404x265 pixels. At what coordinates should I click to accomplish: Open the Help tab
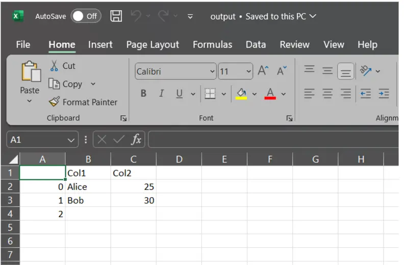[367, 44]
